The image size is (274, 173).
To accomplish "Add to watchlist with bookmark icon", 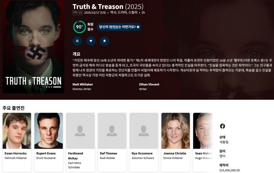I will point(104,41).
